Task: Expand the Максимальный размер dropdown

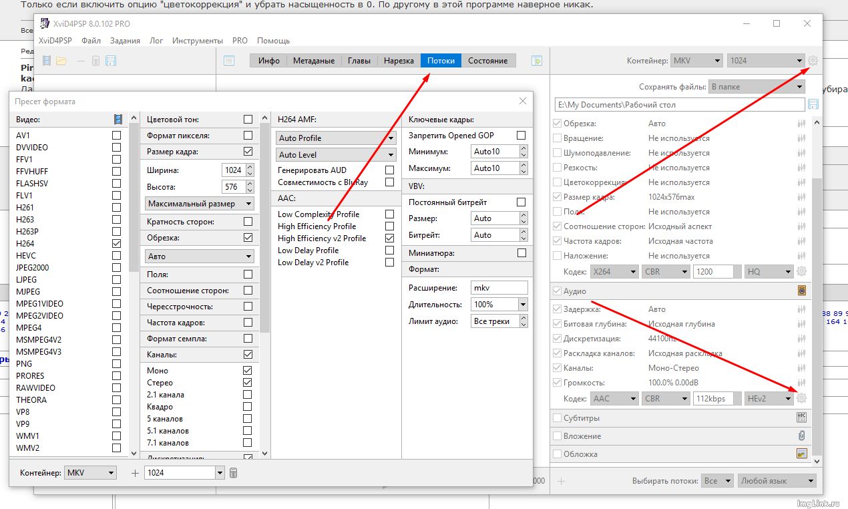Action: point(200,204)
